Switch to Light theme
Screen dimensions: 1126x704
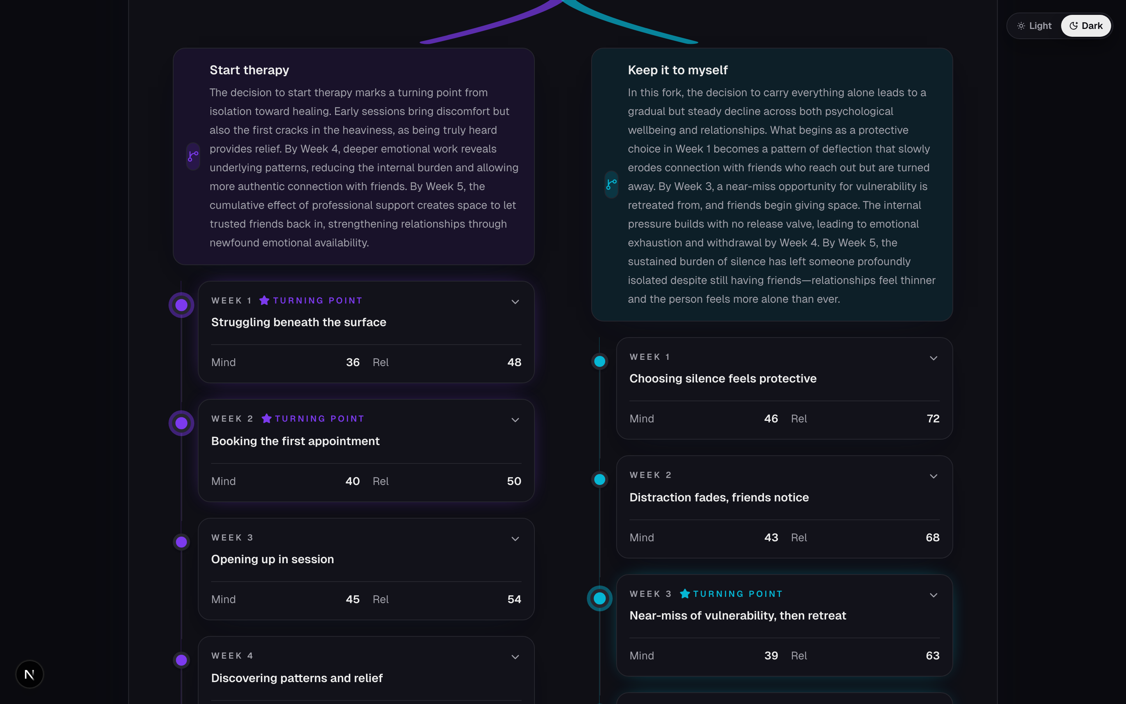click(x=1035, y=26)
